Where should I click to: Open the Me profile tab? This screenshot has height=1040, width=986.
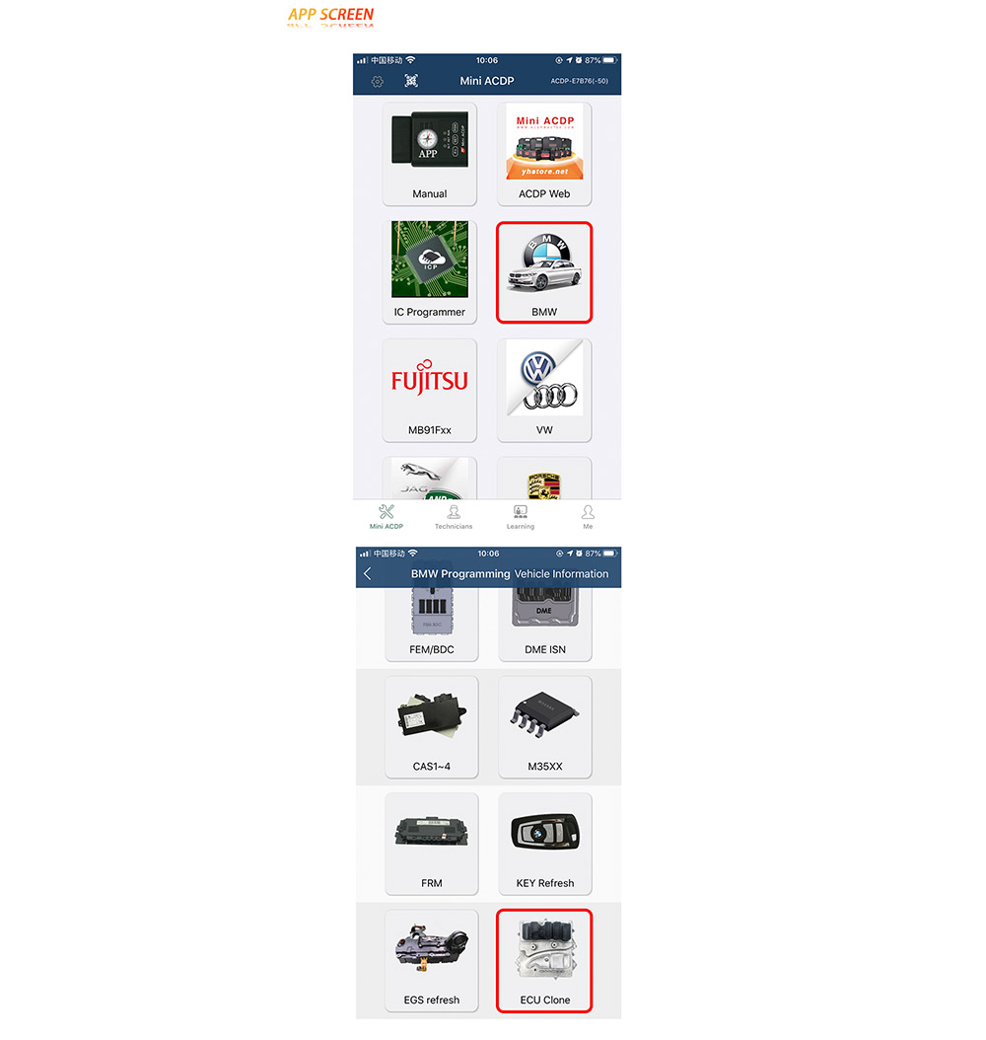[588, 517]
